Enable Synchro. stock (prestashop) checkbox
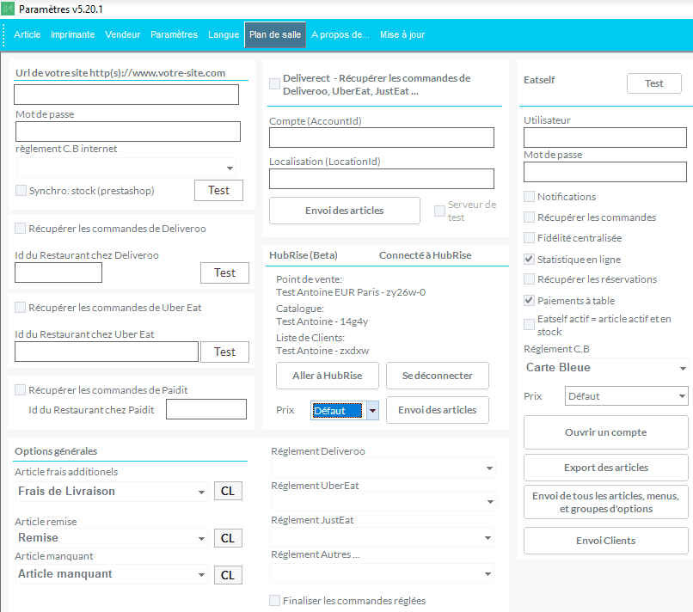 click(x=21, y=191)
